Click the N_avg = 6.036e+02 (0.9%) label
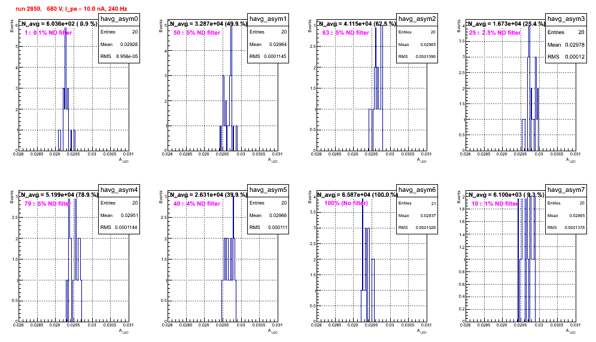 pyautogui.click(x=59, y=23)
